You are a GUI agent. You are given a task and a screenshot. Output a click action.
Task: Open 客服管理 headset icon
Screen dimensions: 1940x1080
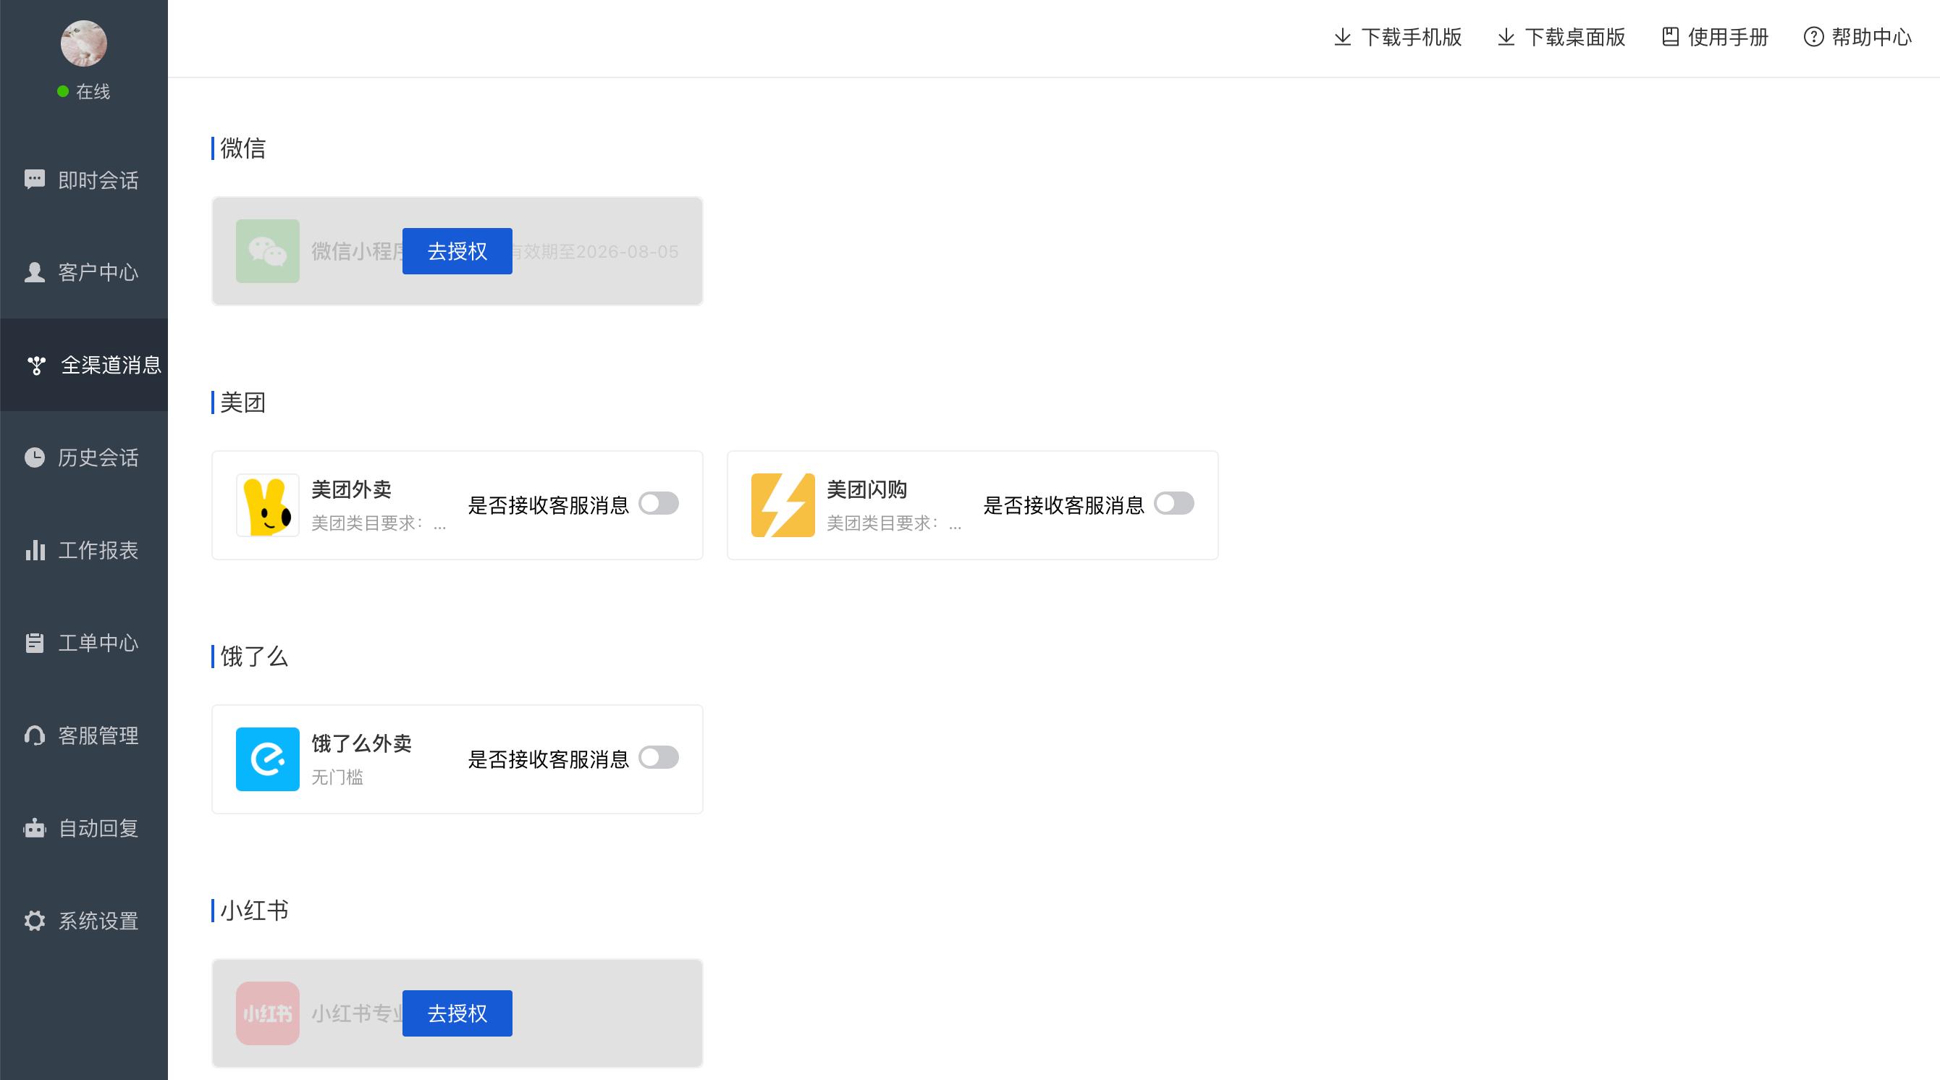(x=35, y=735)
